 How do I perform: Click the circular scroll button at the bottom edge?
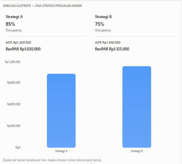pos(91,163)
